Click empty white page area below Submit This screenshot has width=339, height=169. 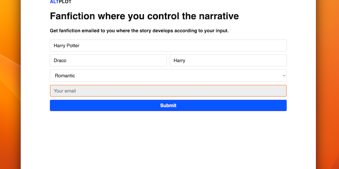pyautogui.click(x=168, y=139)
